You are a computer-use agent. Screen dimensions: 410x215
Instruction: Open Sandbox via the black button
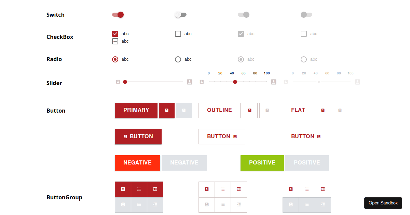coord(383,203)
